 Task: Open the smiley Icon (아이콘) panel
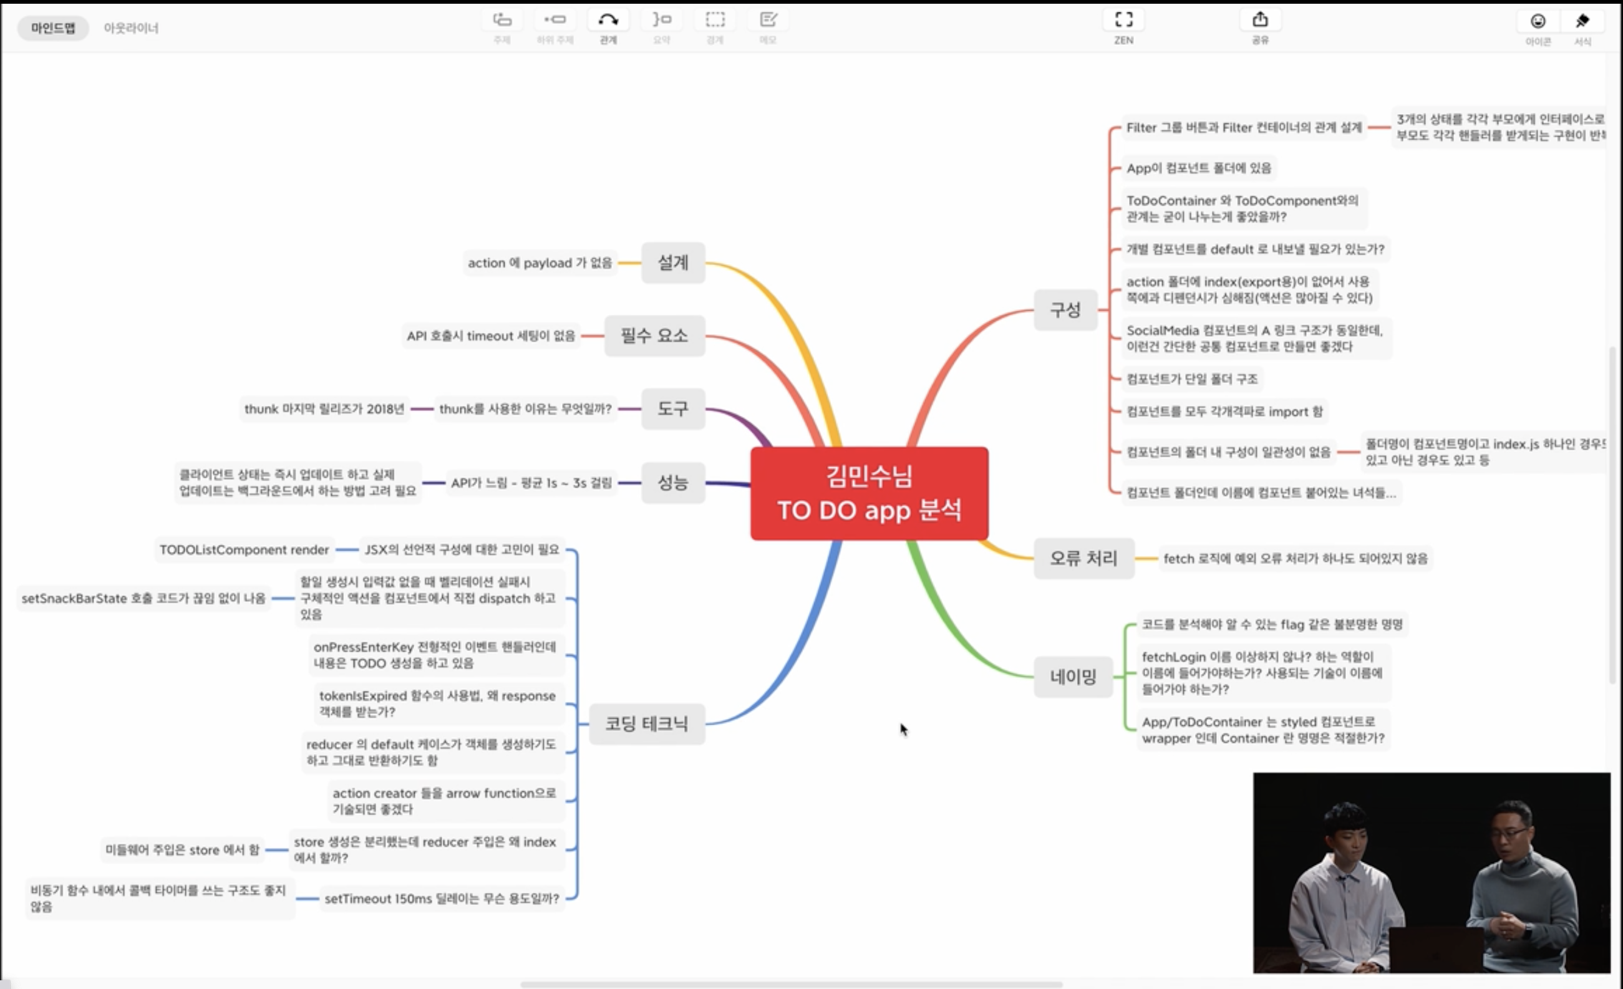pyautogui.click(x=1538, y=22)
